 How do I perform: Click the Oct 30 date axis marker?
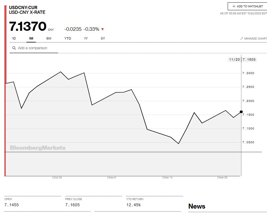click(x=58, y=178)
